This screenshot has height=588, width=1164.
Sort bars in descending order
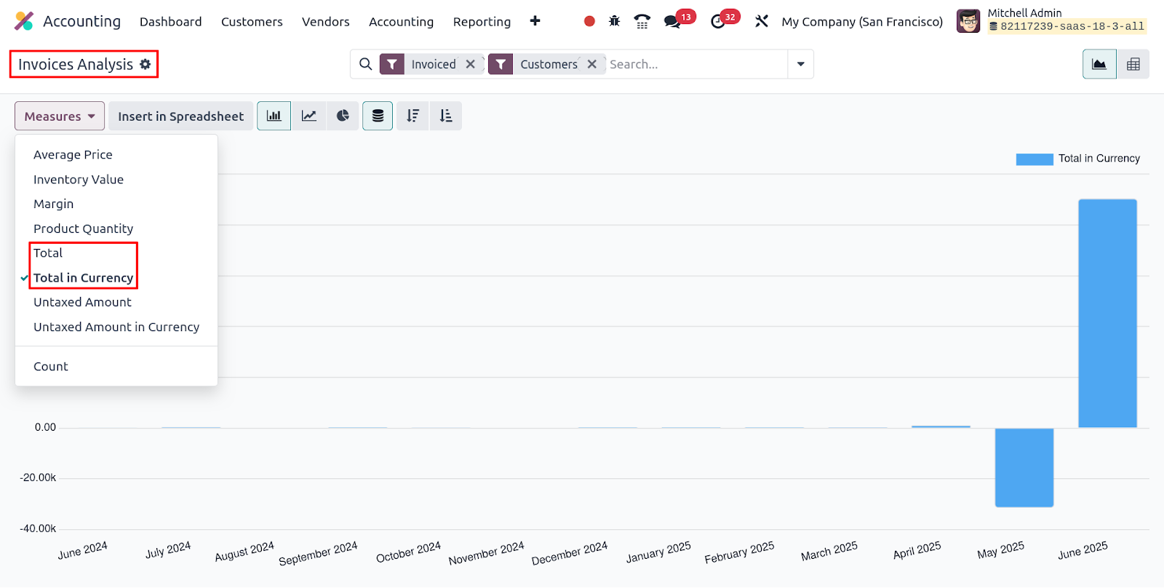[412, 116]
